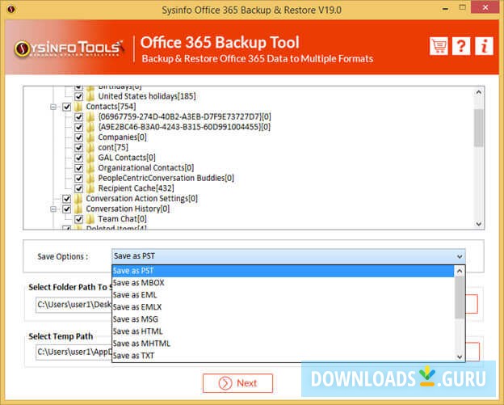
Task: Click the Contacts folder icon
Action: [x=78, y=107]
